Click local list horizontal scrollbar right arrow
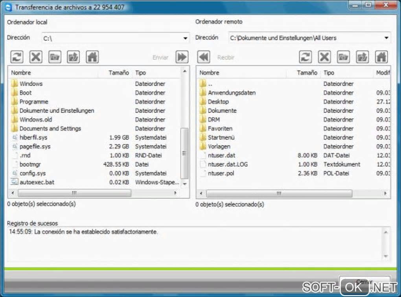The height and width of the screenshot is (297, 401). point(175,193)
